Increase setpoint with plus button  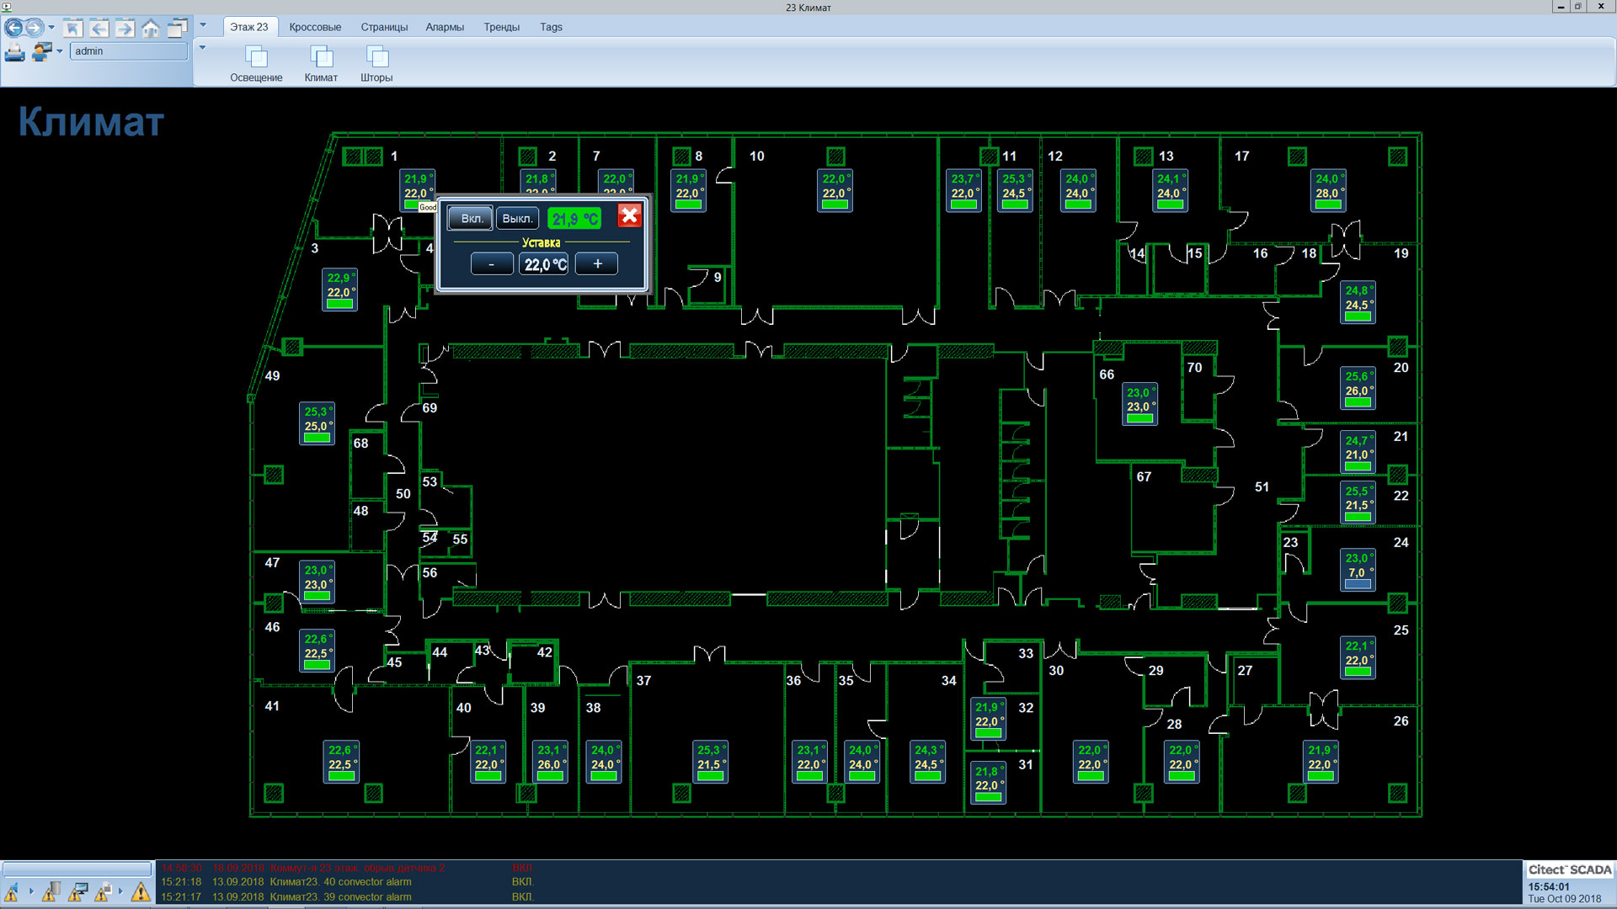click(x=597, y=264)
